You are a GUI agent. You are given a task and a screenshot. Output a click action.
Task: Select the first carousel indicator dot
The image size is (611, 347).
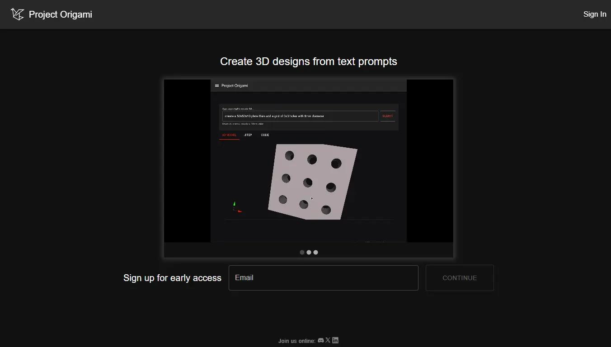302,252
